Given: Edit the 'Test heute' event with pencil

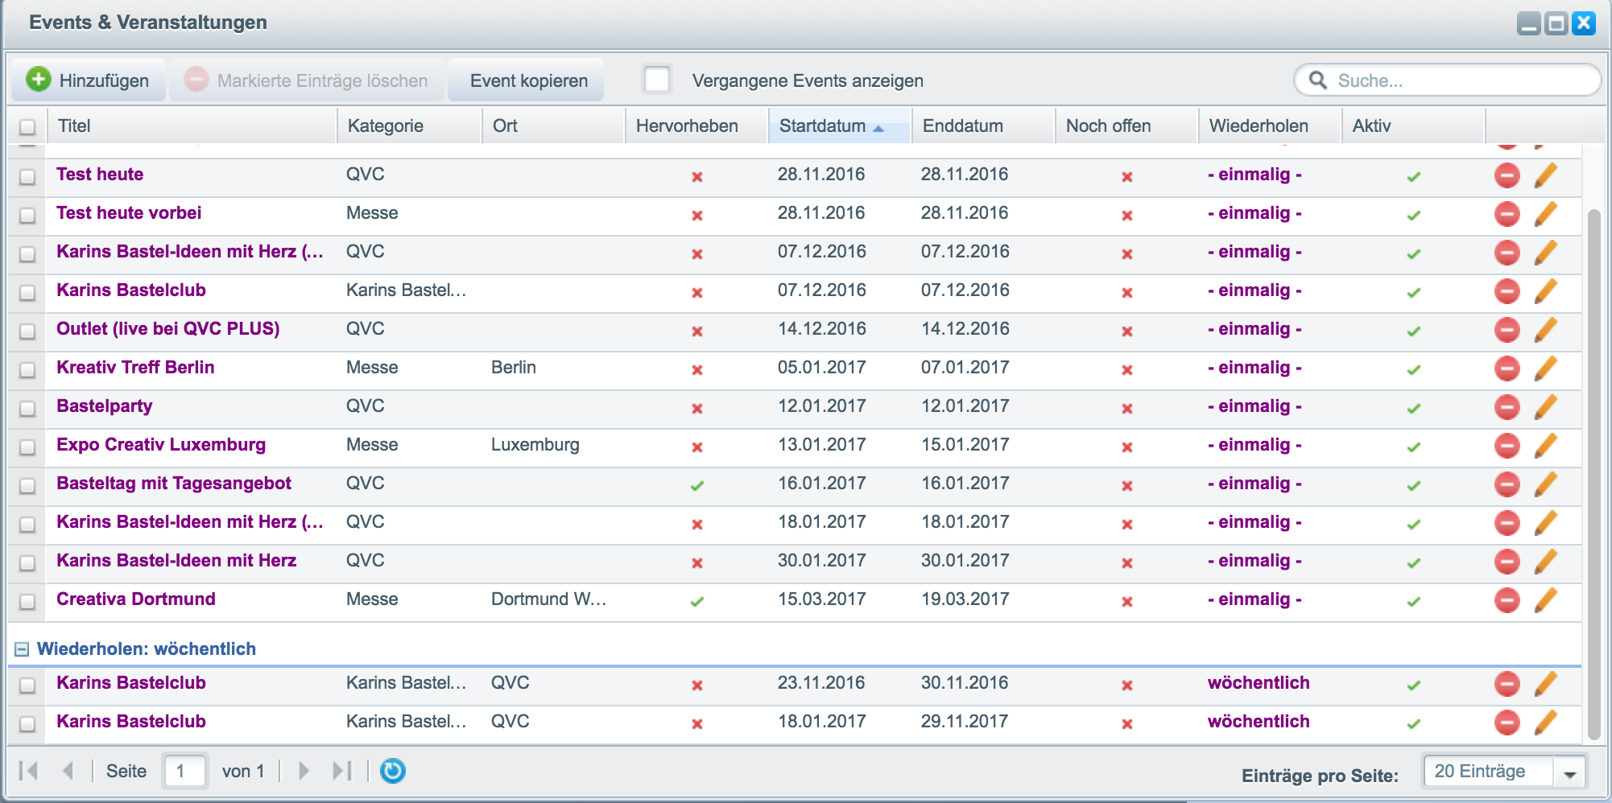Looking at the screenshot, I should pyautogui.click(x=1545, y=175).
